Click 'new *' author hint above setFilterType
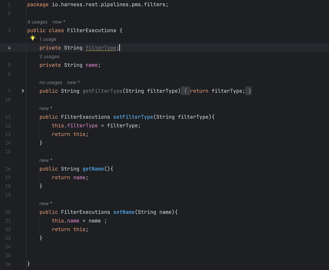The height and width of the screenshot is (270, 329). pyautogui.click(x=46, y=108)
